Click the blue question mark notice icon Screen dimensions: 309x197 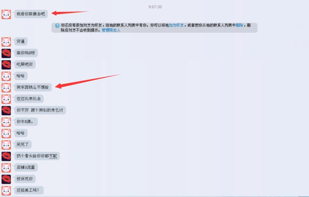(x=57, y=25)
